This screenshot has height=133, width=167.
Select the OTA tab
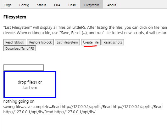[x=57, y=5]
